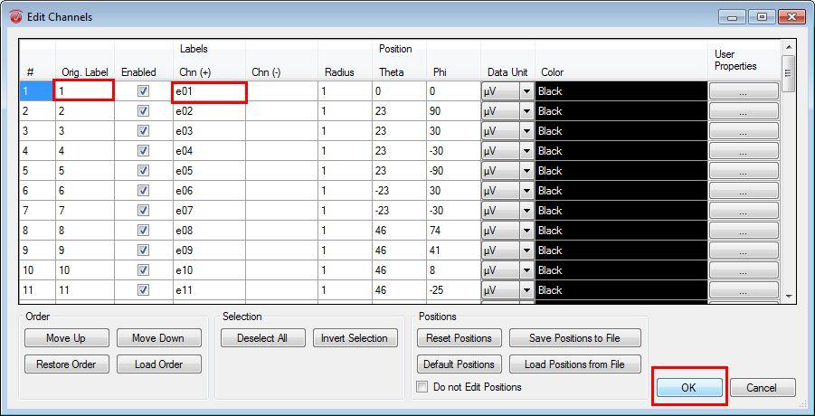Select row number 10 in the # column
This screenshot has height=416, width=815.
[x=37, y=270]
